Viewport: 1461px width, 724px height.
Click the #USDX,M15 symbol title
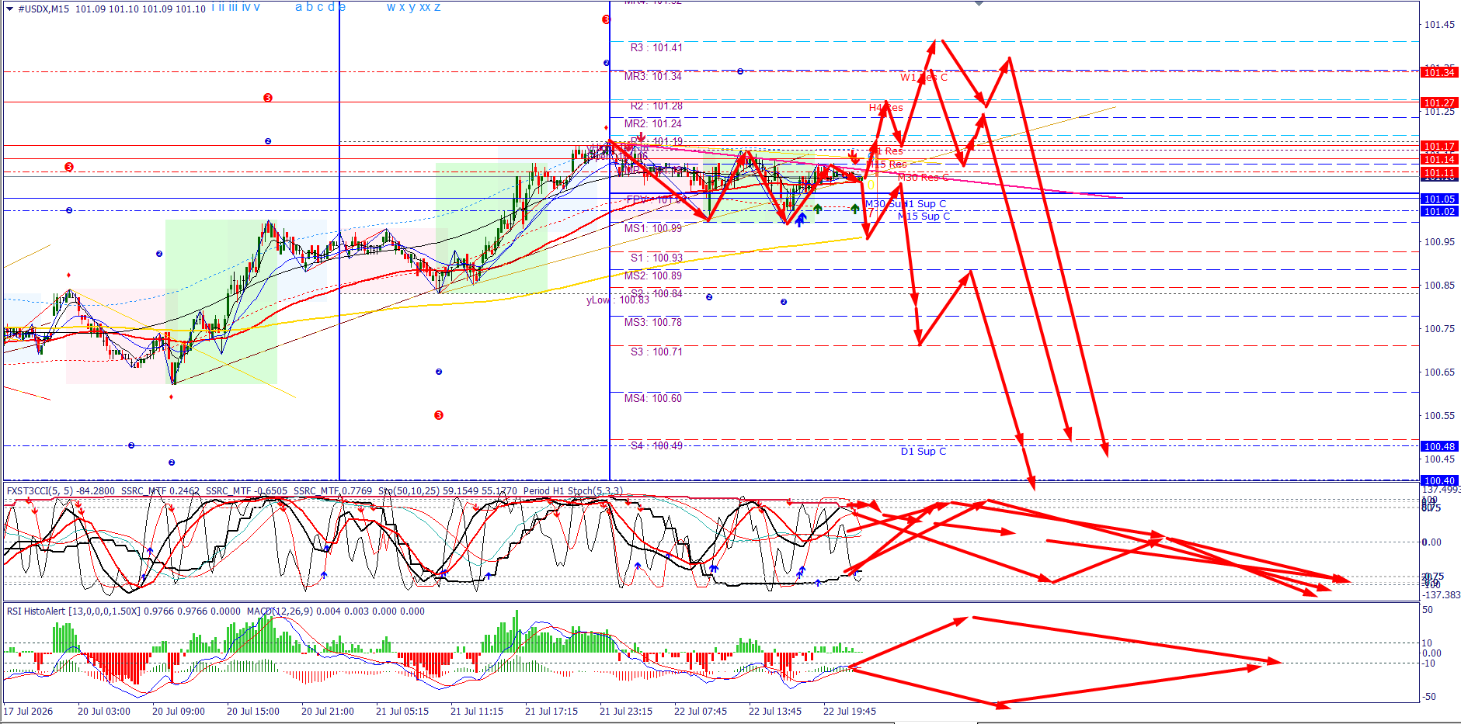pos(43,9)
